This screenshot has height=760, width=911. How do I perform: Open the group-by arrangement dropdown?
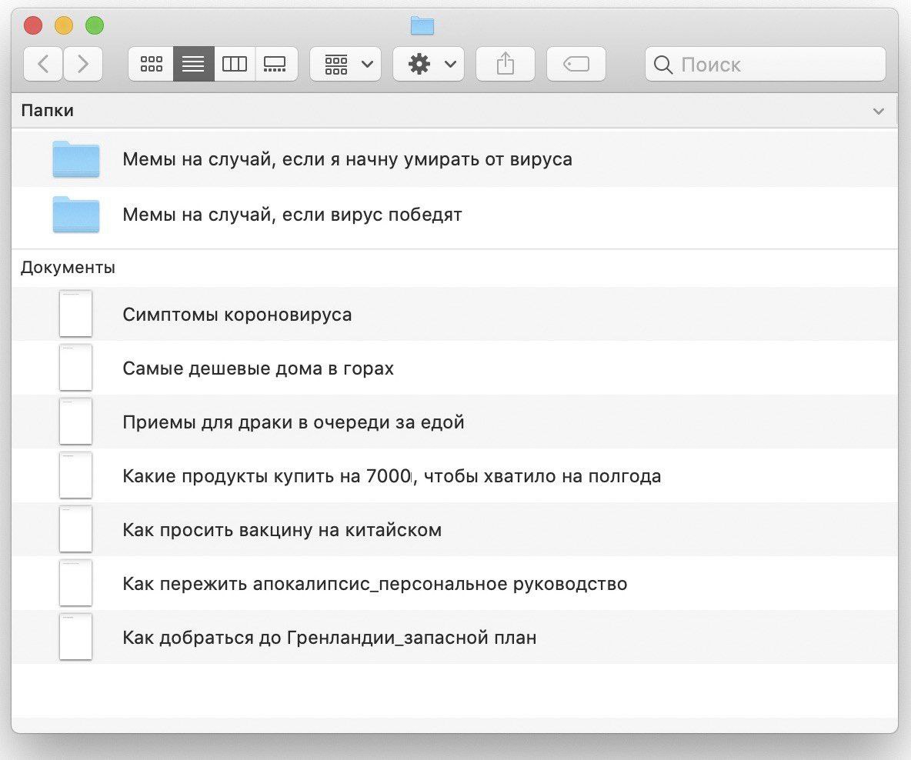[345, 65]
